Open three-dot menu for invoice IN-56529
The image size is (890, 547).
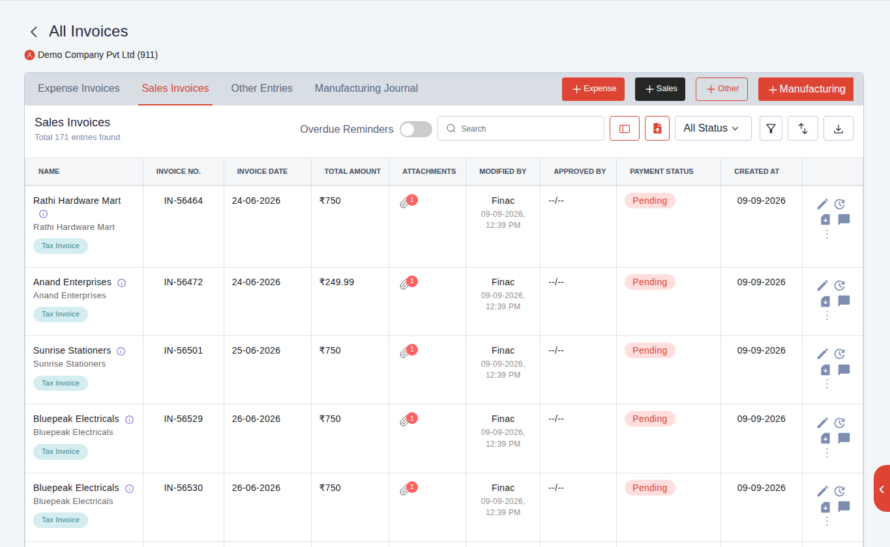point(827,453)
